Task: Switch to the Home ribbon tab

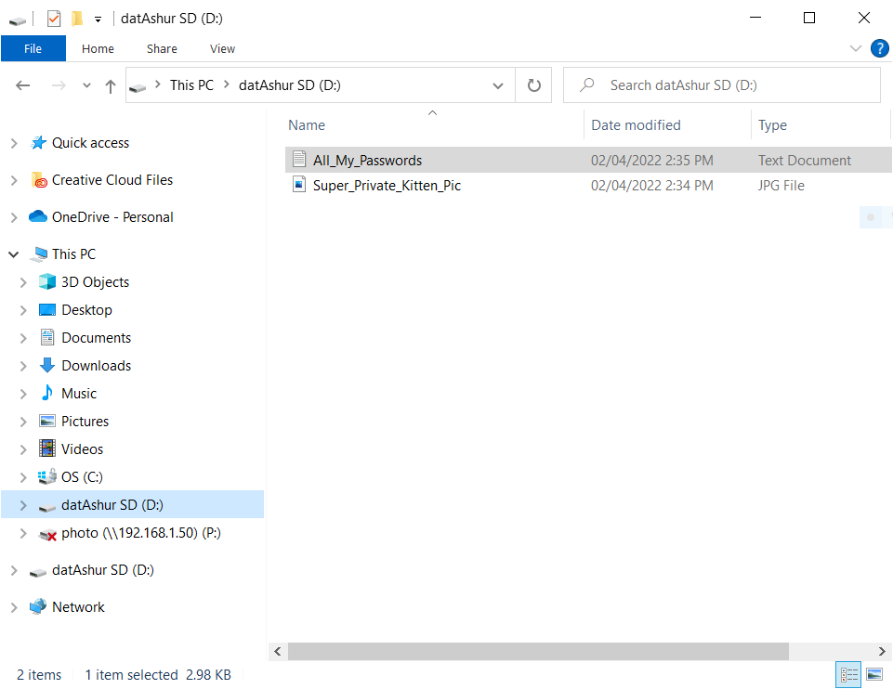Action: 98,49
